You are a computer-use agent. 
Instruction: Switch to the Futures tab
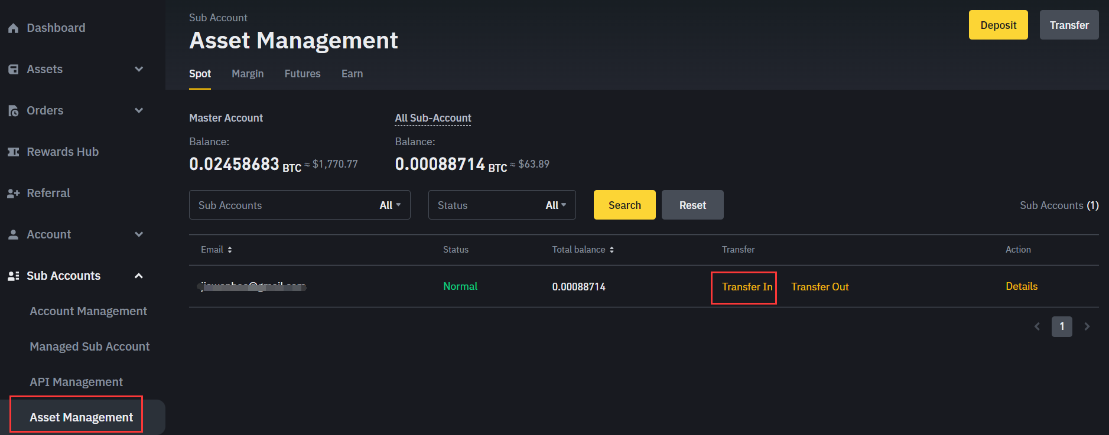(x=303, y=74)
